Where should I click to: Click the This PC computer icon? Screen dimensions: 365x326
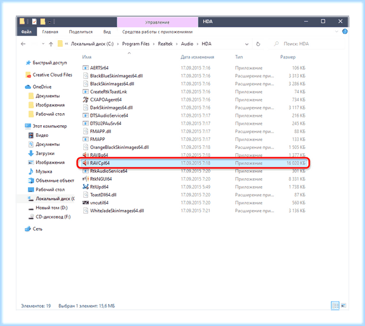click(28, 126)
